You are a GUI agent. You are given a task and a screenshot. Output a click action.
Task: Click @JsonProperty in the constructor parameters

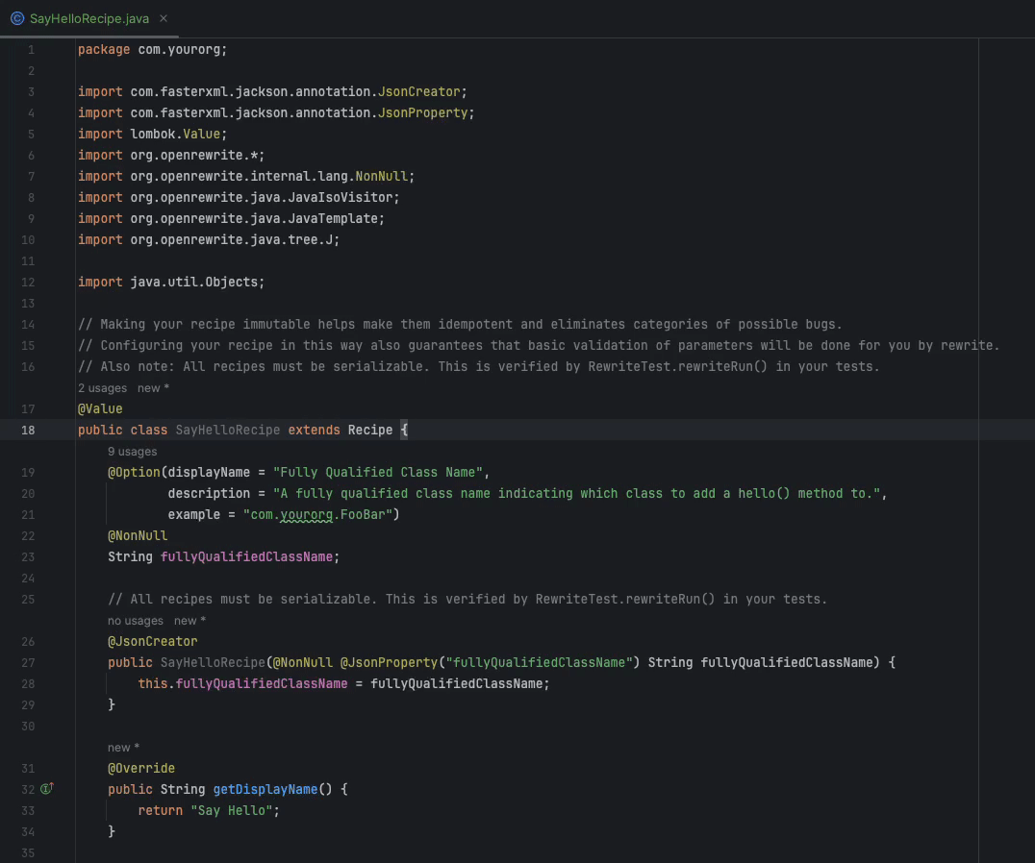click(389, 662)
